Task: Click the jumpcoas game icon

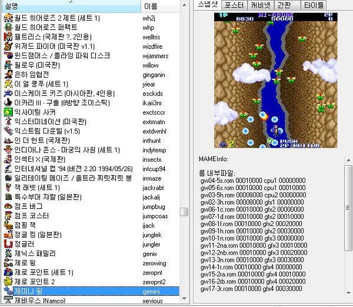Action: (8, 216)
